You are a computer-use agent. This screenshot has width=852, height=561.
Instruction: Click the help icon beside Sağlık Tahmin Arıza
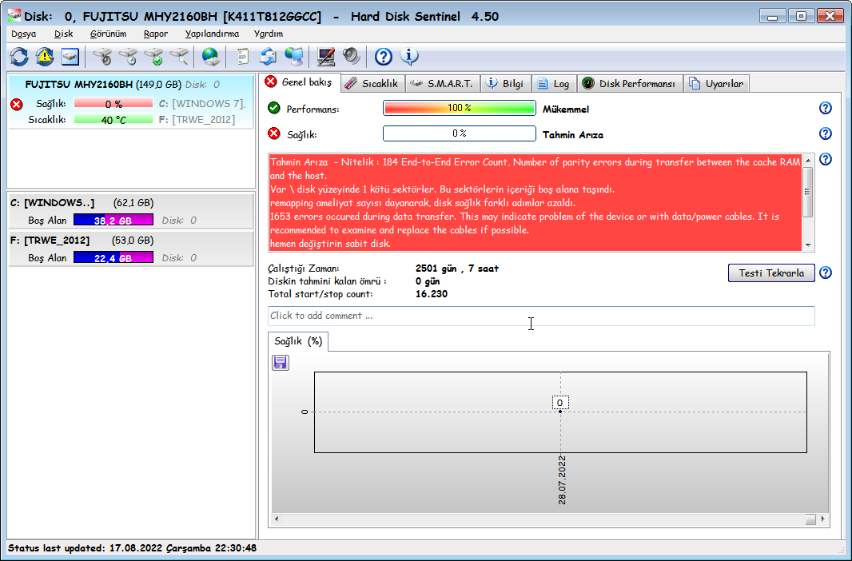[x=826, y=133]
